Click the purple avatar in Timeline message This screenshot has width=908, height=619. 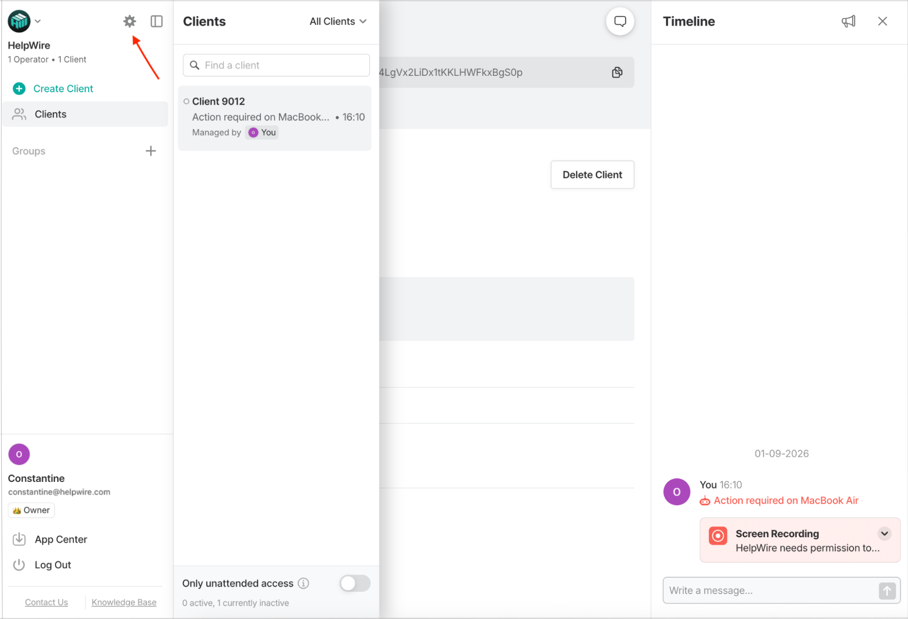click(677, 492)
